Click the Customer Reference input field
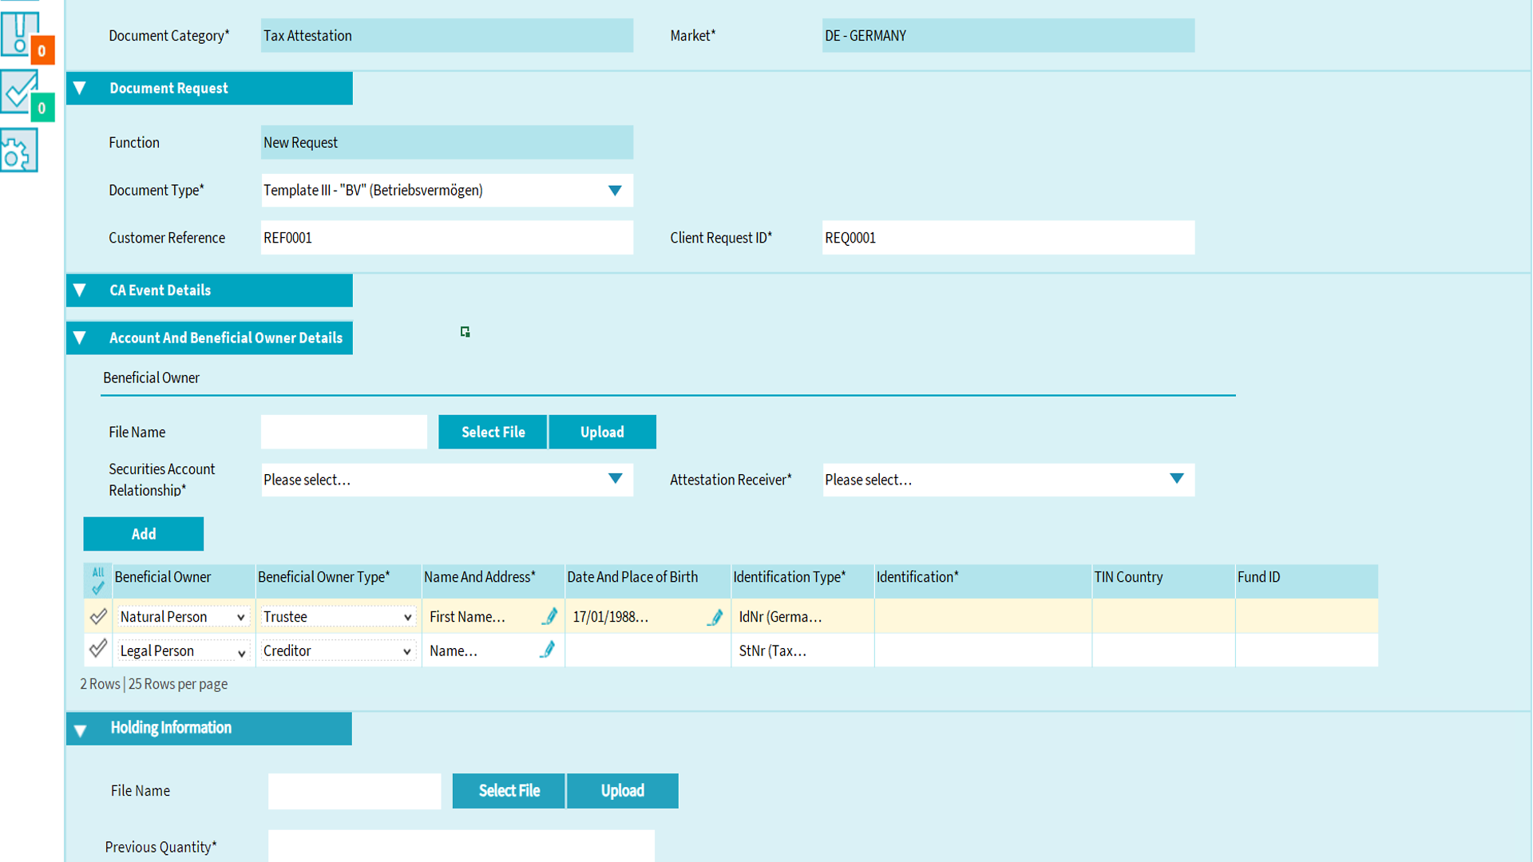1533x862 pixels. click(446, 238)
